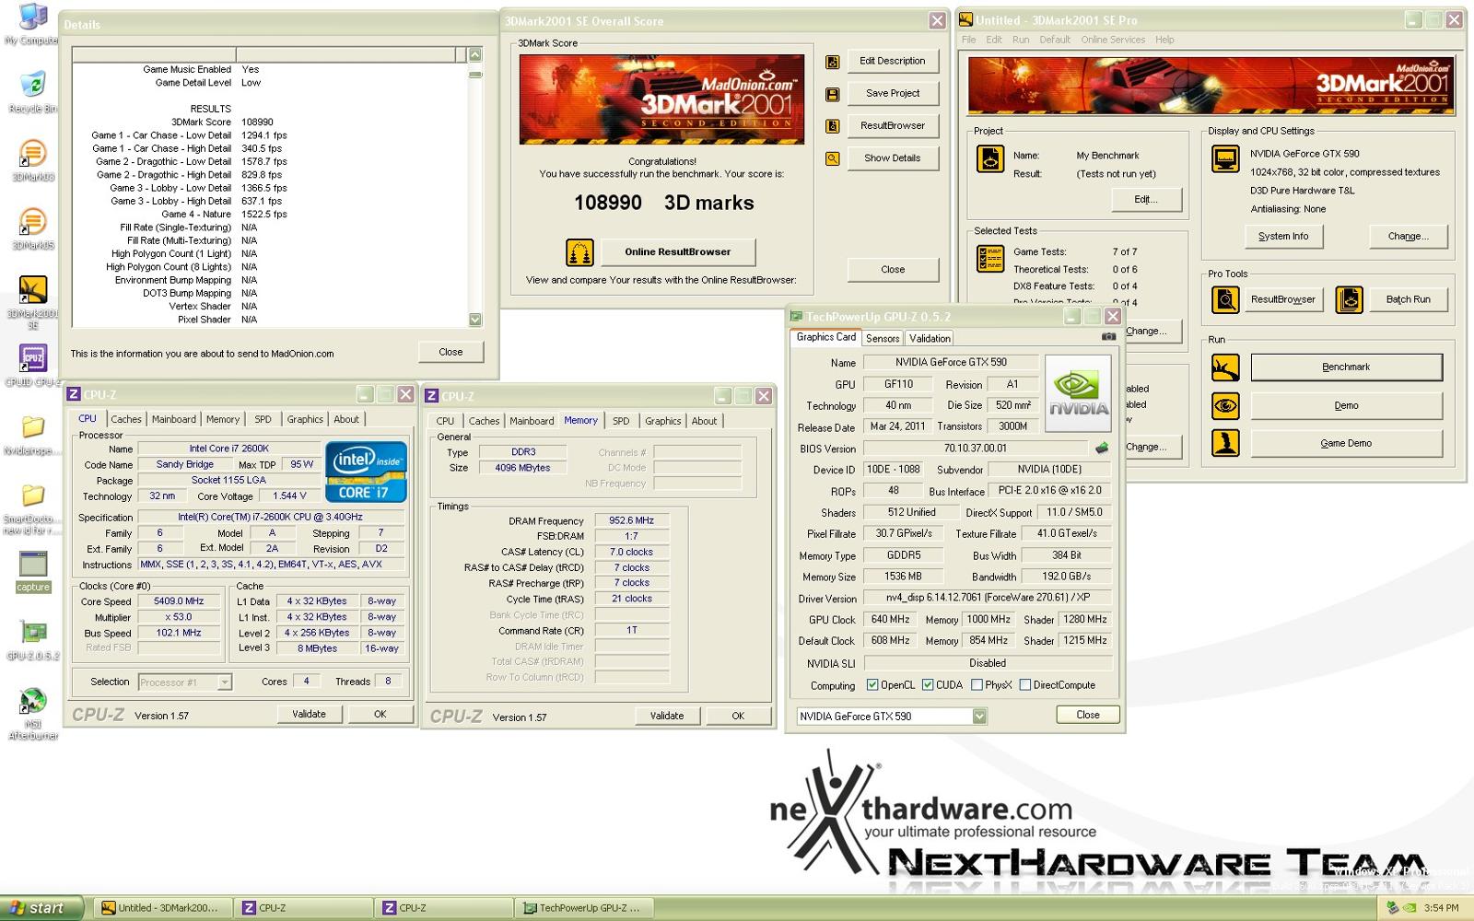Click the Details list scroll-up arrow

475,55
